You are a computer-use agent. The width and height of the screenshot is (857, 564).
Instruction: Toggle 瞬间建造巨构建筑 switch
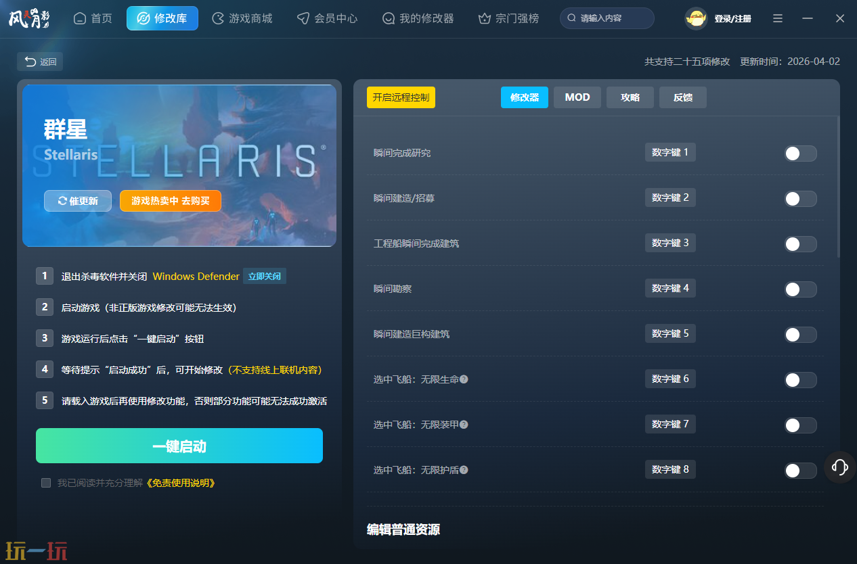(x=800, y=335)
